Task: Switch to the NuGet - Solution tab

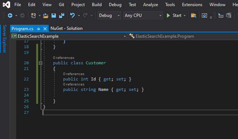Action: [x=66, y=28]
